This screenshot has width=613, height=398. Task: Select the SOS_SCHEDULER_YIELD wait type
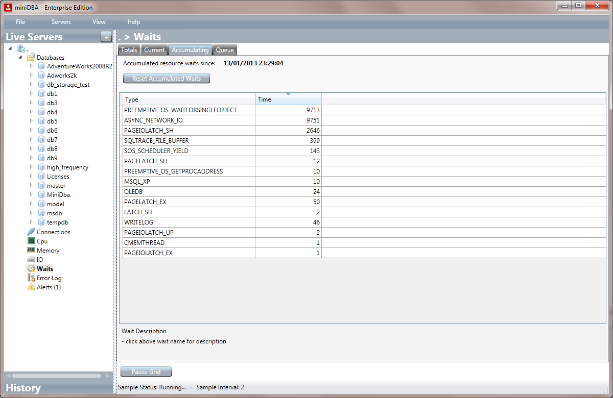point(156,151)
